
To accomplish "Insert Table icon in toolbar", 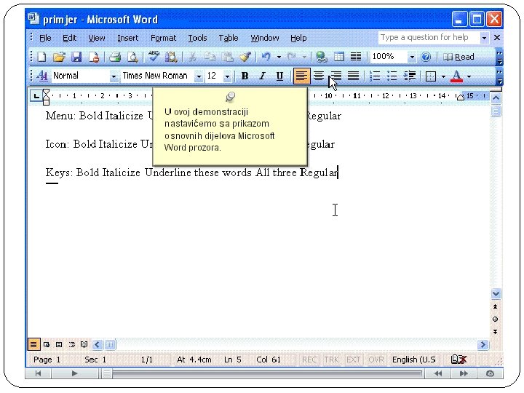I will (339, 57).
